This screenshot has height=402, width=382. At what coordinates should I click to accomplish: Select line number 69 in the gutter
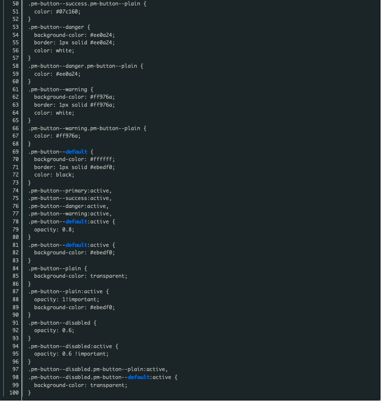pos(15,152)
